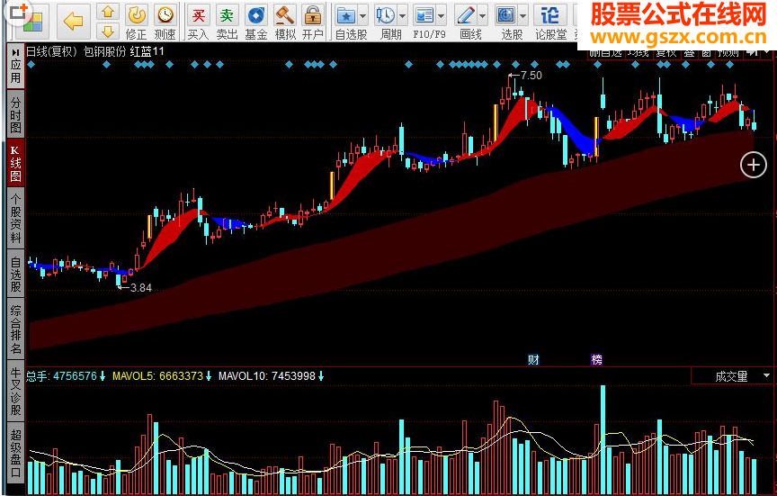Open the 综合排名 sidebar tab
This screenshot has width=777, height=496.
[x=15, y=329]
